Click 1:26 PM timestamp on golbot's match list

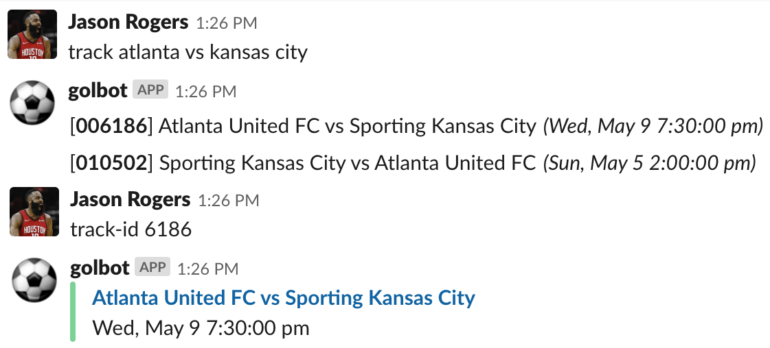(205, 91)
